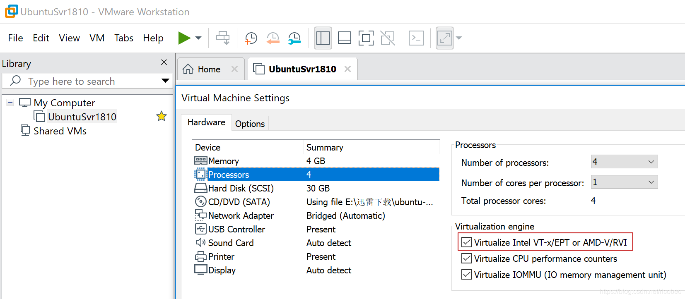This screenshot has height=299, width=685.
Task: Click the CD/DVD disc icon
Action: [201, 201]
